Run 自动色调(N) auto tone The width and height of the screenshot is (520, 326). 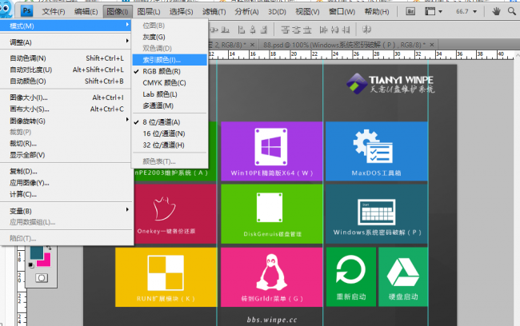[x=66, y=58]
